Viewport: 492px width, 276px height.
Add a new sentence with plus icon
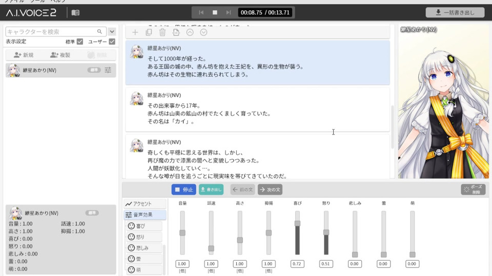(135, 32)
